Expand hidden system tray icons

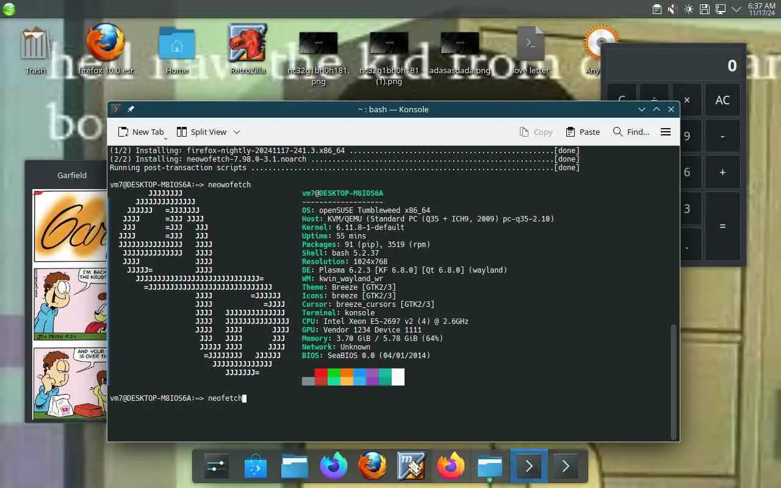(x=736, y=9)
